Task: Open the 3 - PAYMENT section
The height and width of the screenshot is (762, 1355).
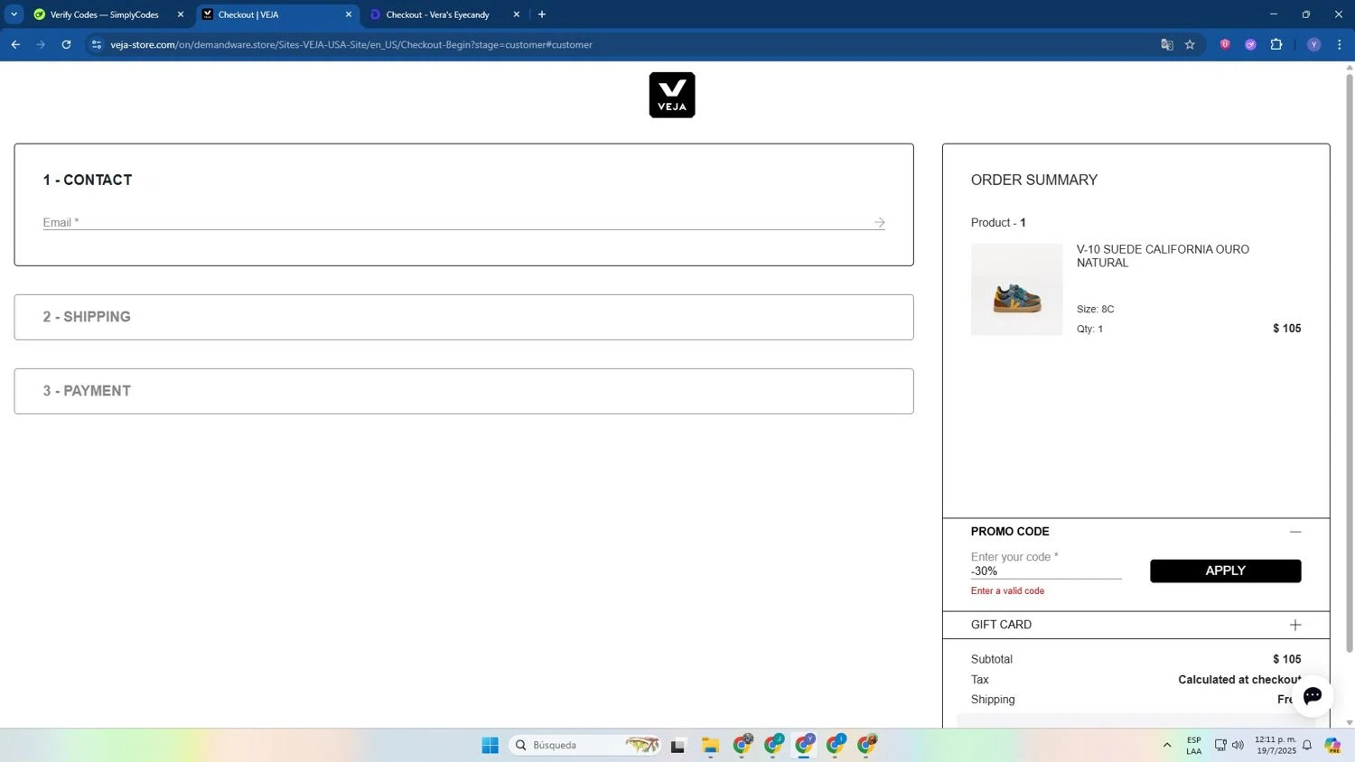Action: [x=463, y=391]
